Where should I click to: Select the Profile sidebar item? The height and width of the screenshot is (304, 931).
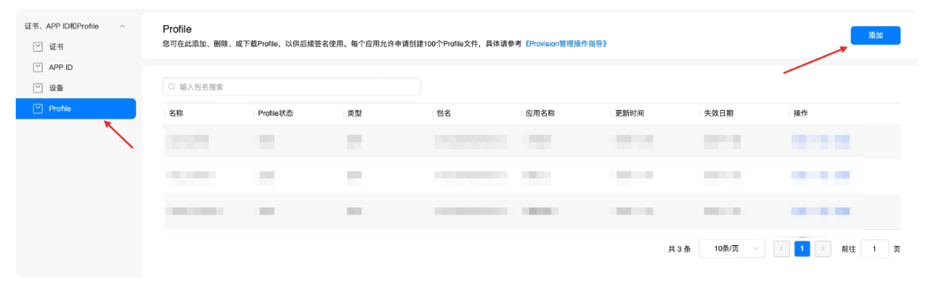coord(76,108)
